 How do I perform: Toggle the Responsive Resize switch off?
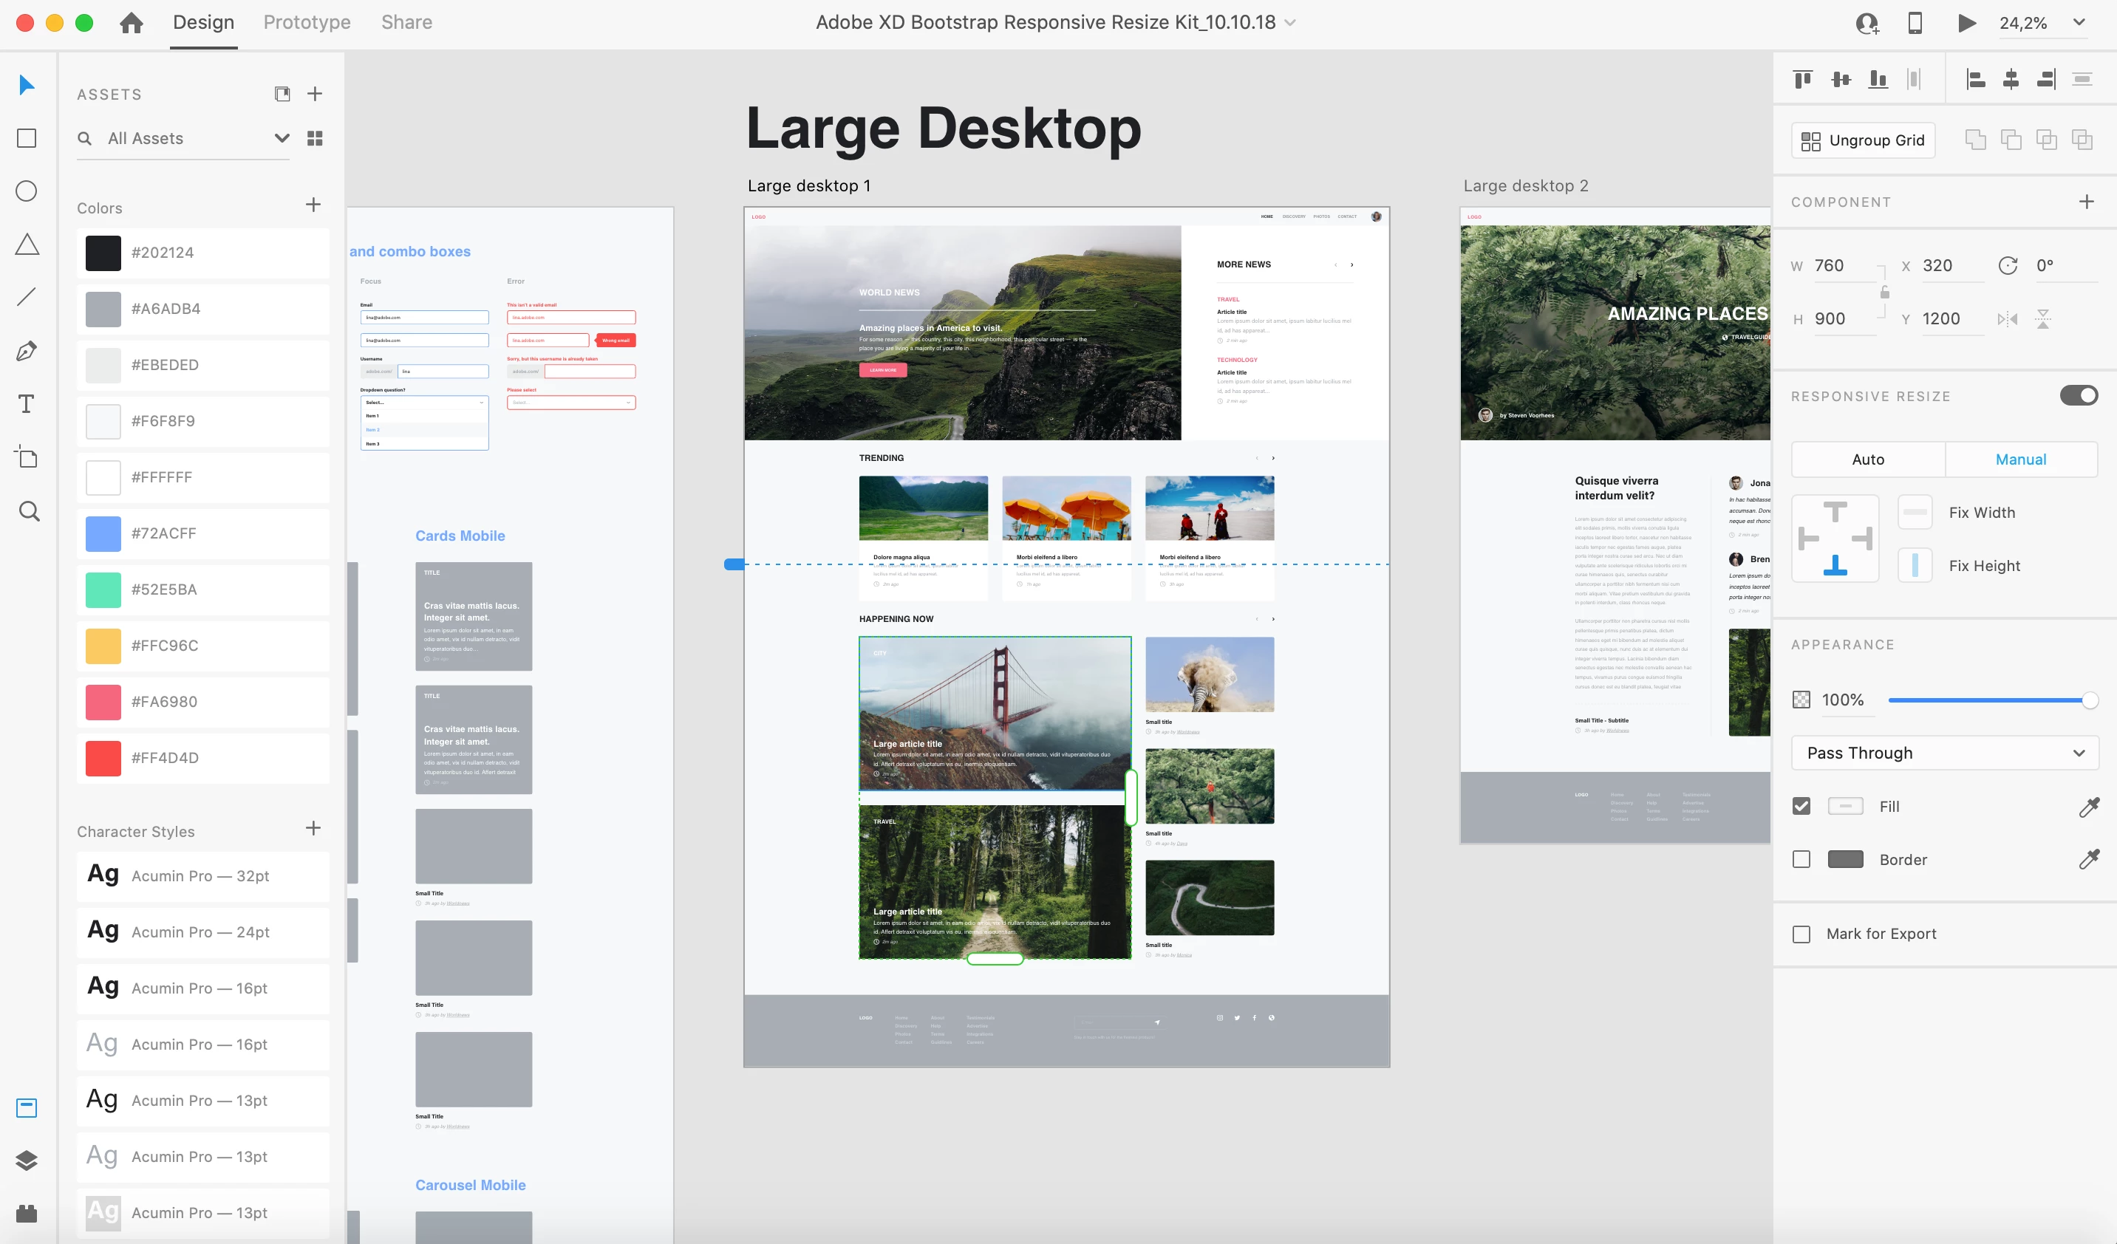tap(2079, 396)
